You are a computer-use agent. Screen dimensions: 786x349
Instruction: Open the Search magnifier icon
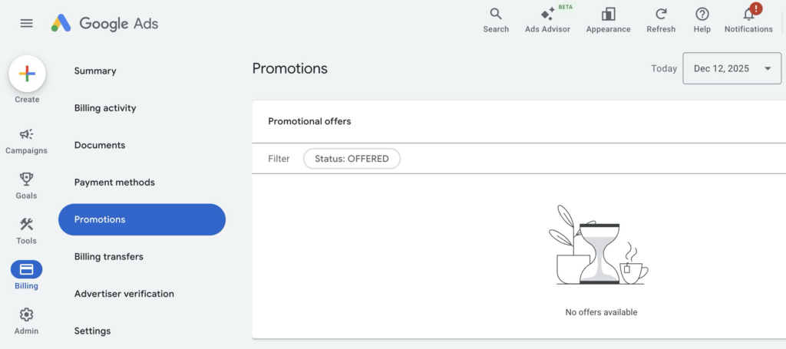496,14
